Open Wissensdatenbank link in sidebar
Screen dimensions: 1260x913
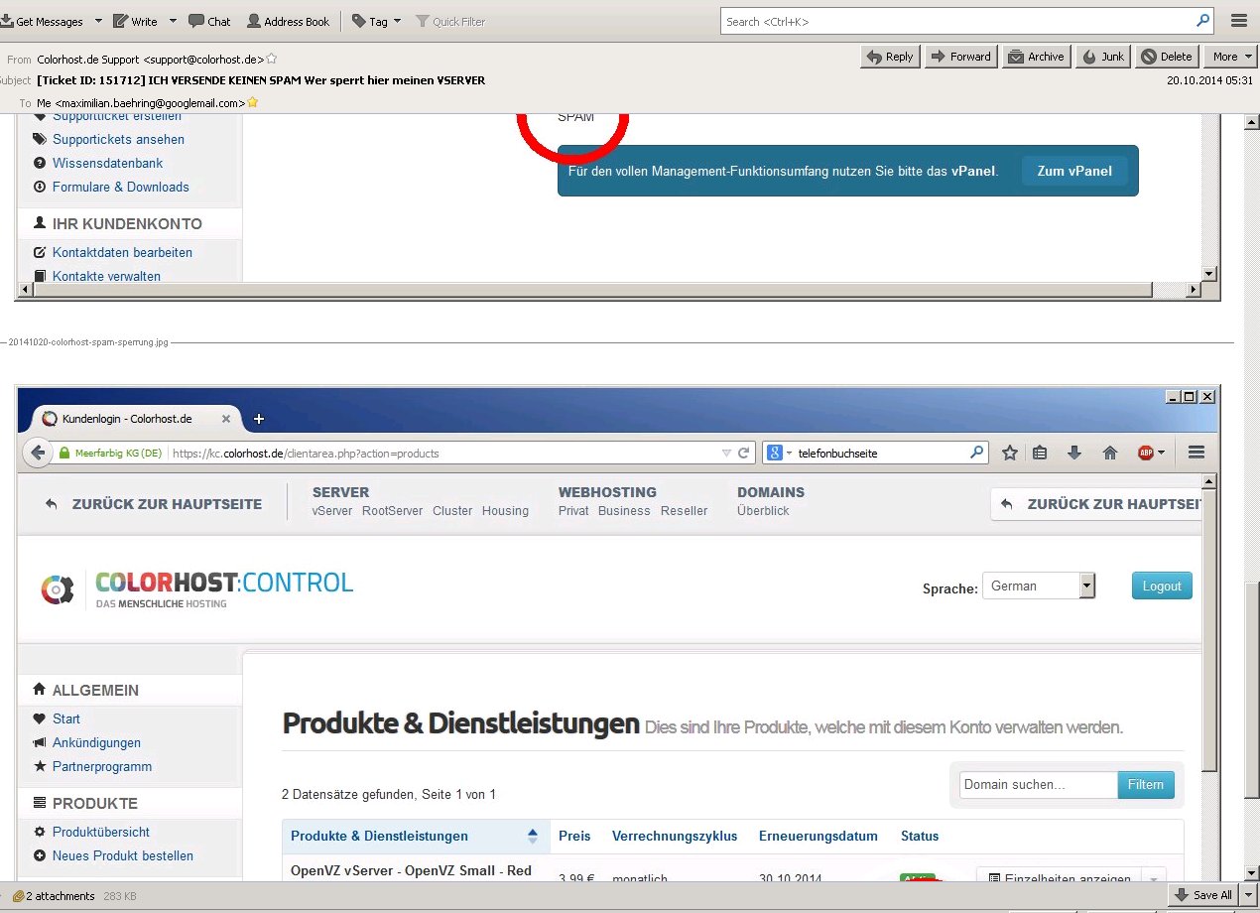107,163
